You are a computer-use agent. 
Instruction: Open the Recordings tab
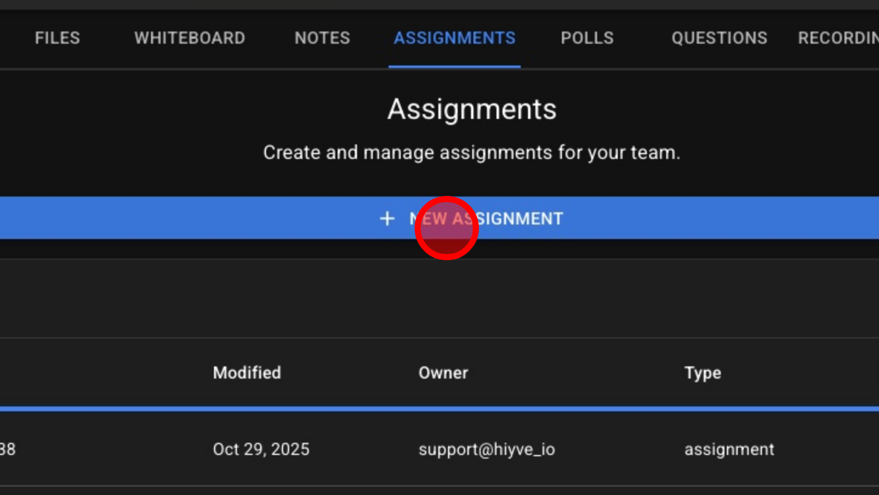point(838,38)
